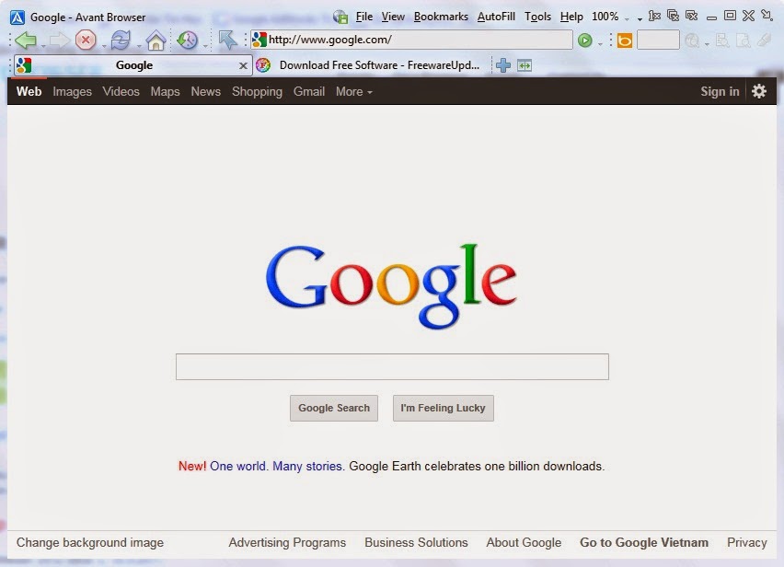The width and height of the screenshot is (784, 567).
Task: Expand the Stop button dropdown arrow
Action: (103, 46)
